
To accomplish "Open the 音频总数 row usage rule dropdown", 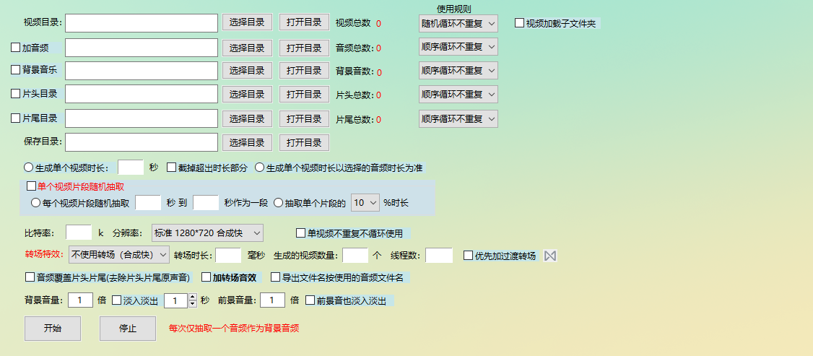I will pyautogui.click(x=458, y=47).
